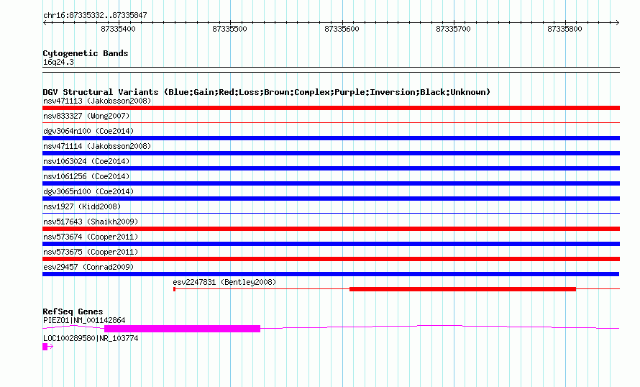
Task: Click the thick red segment of esv2247831
Action: pos(463,289)
